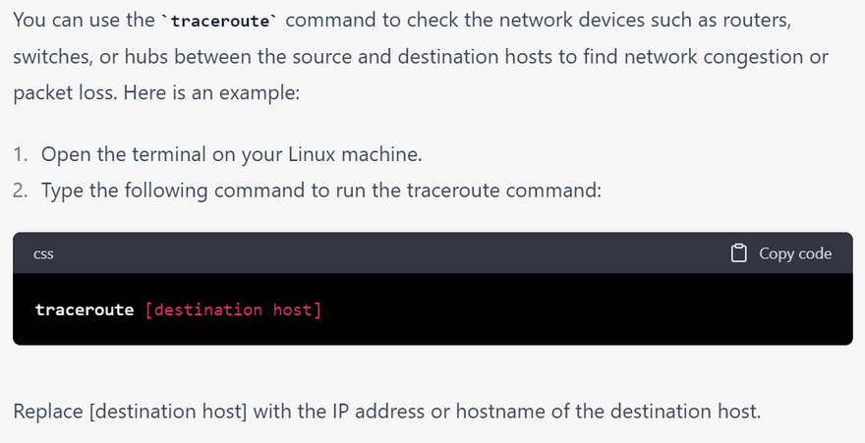
Task: Click the white traceroute command in code block
Action: coord(85,309)
